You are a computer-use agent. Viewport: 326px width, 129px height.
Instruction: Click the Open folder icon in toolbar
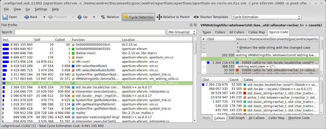click(6, 17)
